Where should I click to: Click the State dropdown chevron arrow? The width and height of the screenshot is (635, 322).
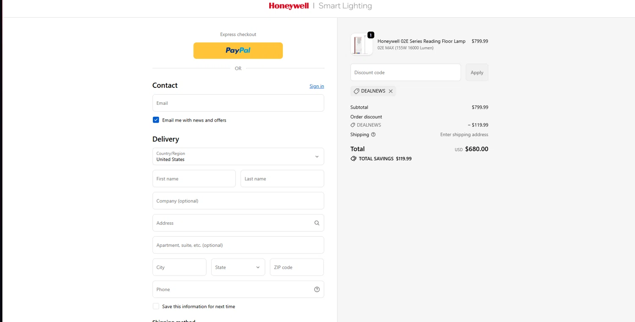pyautogui.click(x=258, y=267)
